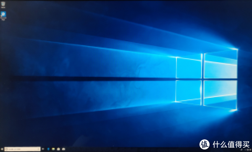
Task: Click inside the taskbar search box
Action: tap(22, 149)
